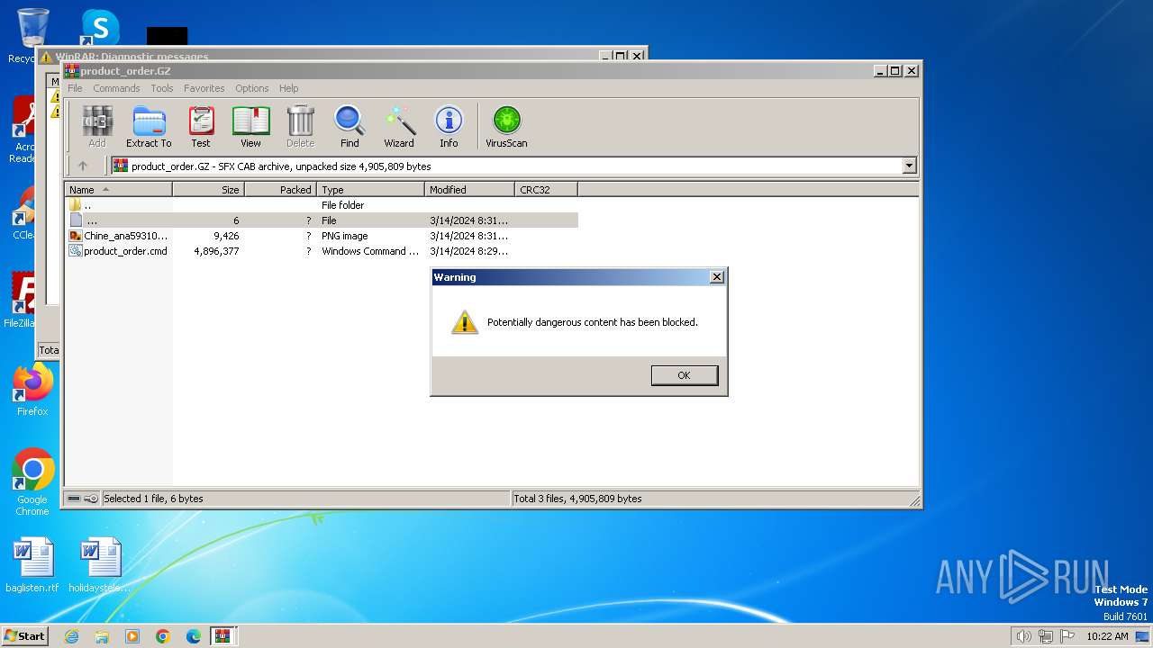Open the File menu

coord(75,88)
